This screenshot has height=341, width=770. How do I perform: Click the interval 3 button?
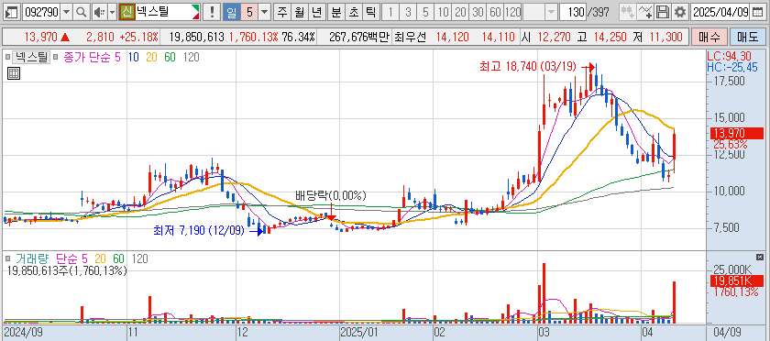408,12
